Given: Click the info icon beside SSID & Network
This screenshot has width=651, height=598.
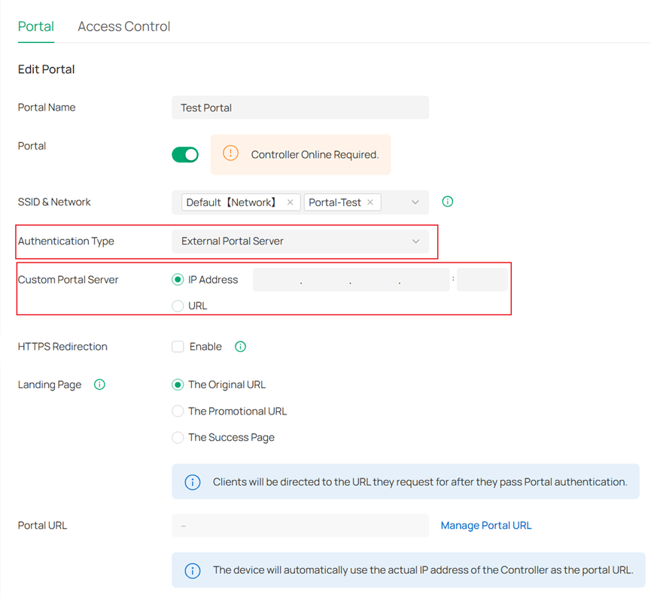Looking at the screenshot, I should click(x=448, y=202).
